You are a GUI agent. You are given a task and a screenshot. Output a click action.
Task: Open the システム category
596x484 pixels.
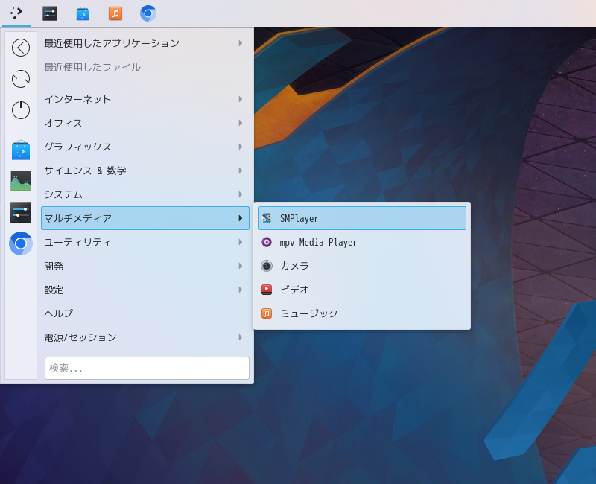(x=145, y=194)
